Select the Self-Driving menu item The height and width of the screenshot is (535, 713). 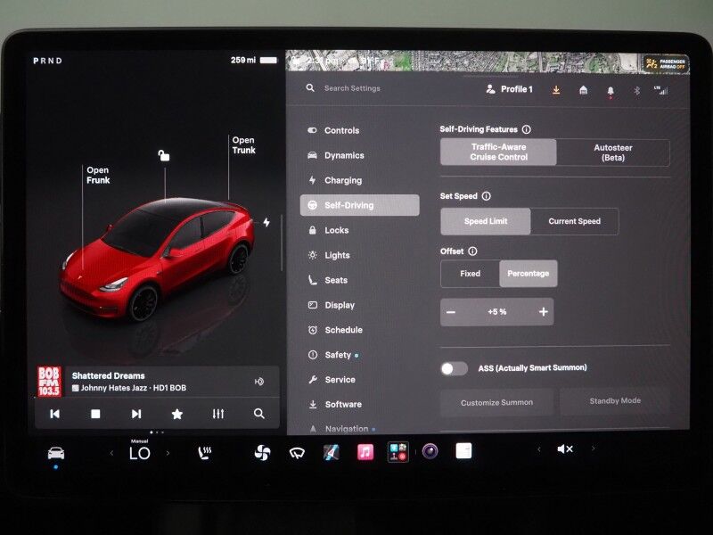pyautogui.click(x=360, y=205)
